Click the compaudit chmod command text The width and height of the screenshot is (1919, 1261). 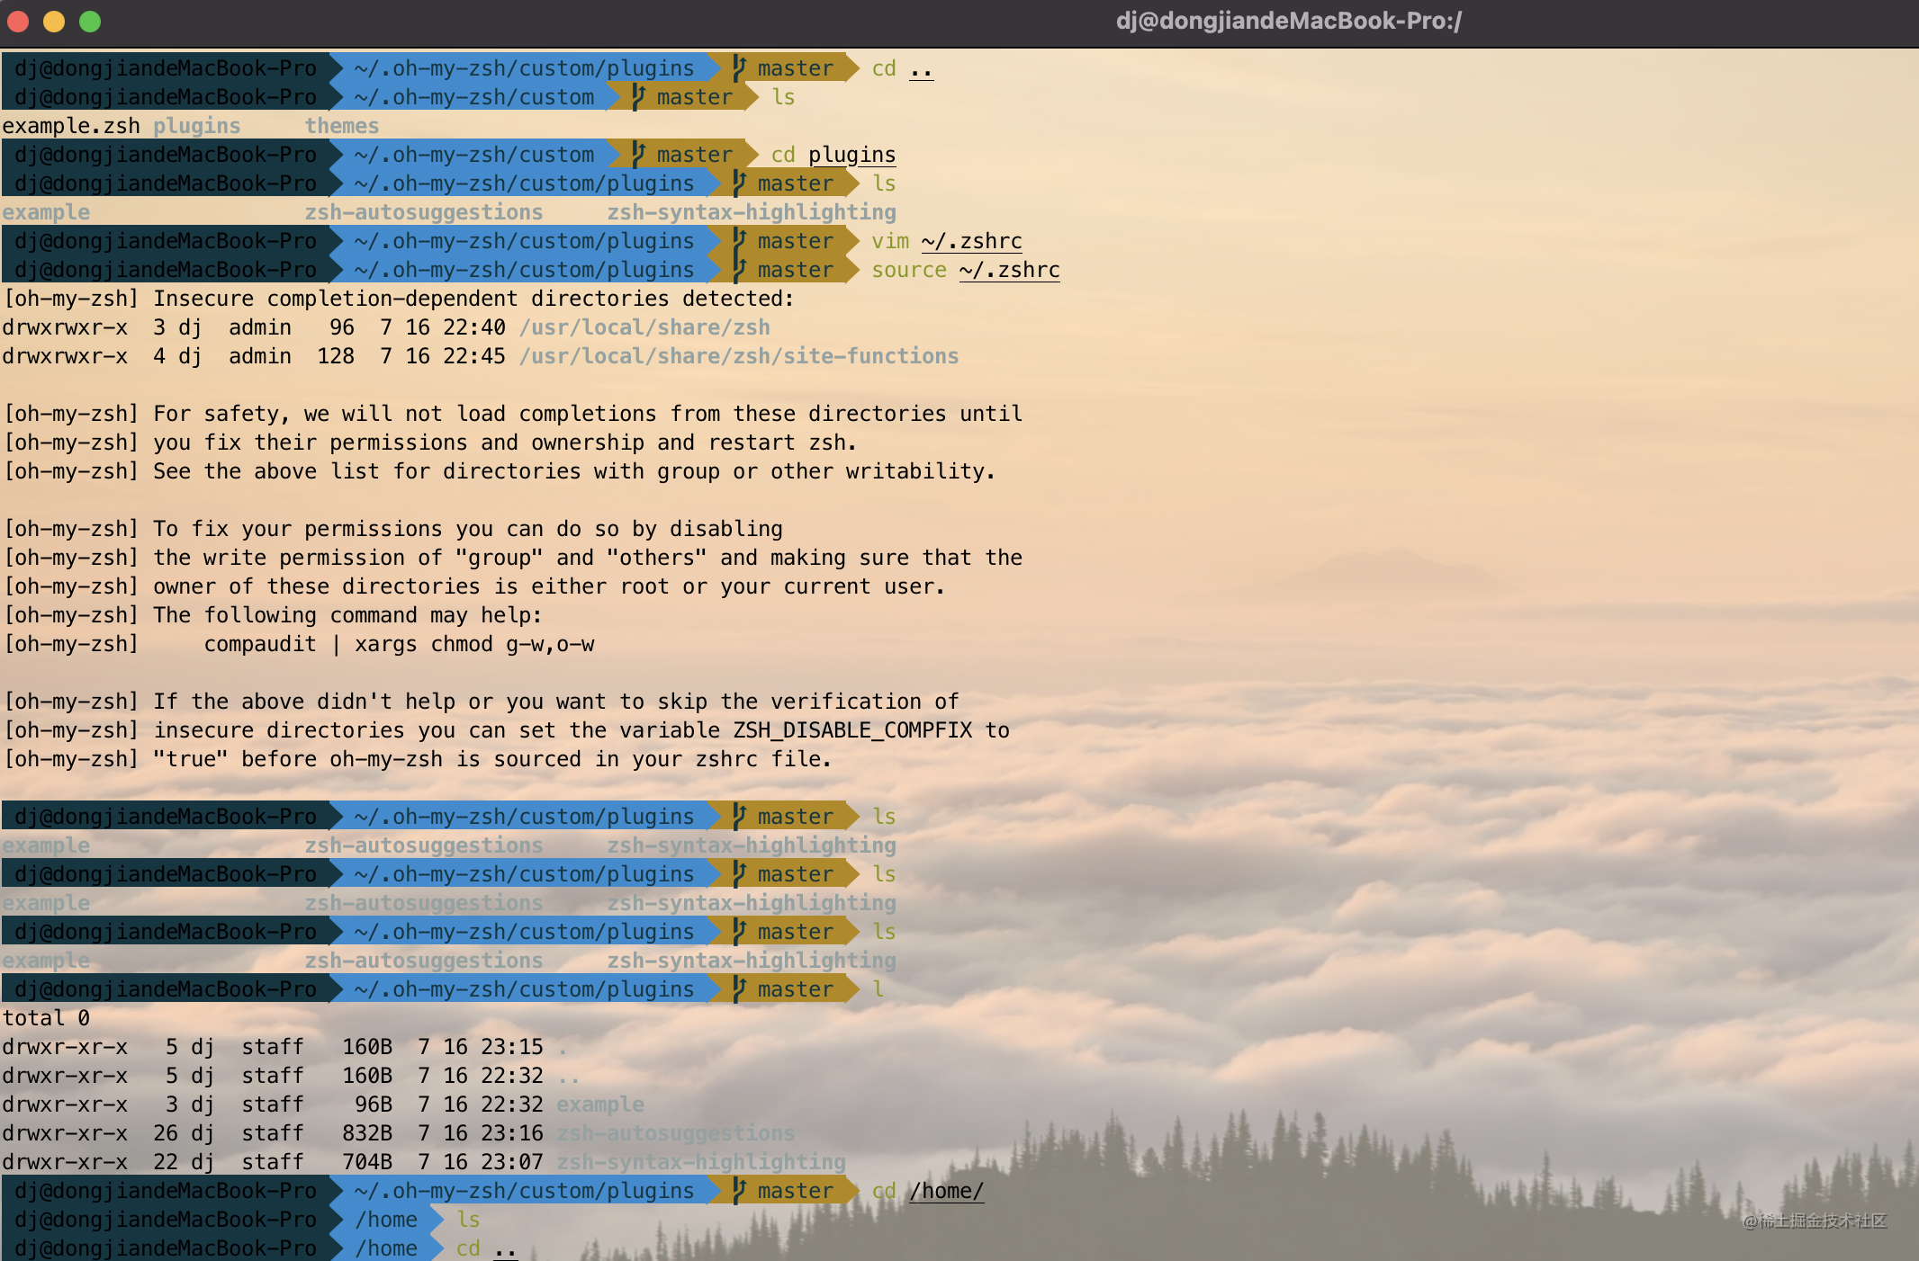tap(400, 643)
